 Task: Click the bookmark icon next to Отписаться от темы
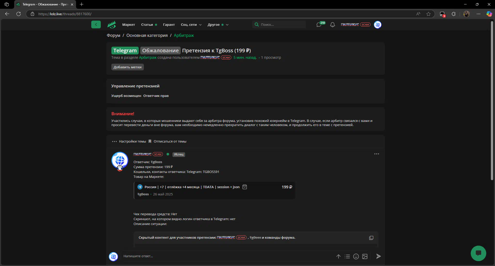pyautogui.click(x=150, y=141)
